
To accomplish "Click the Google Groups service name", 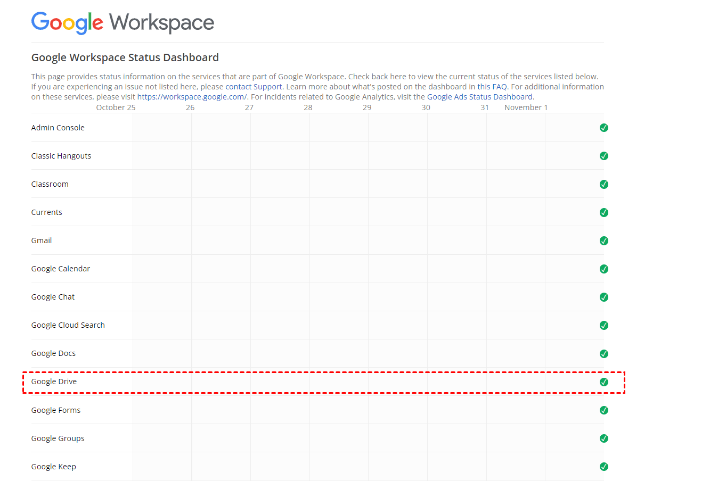I will (58, 438).
